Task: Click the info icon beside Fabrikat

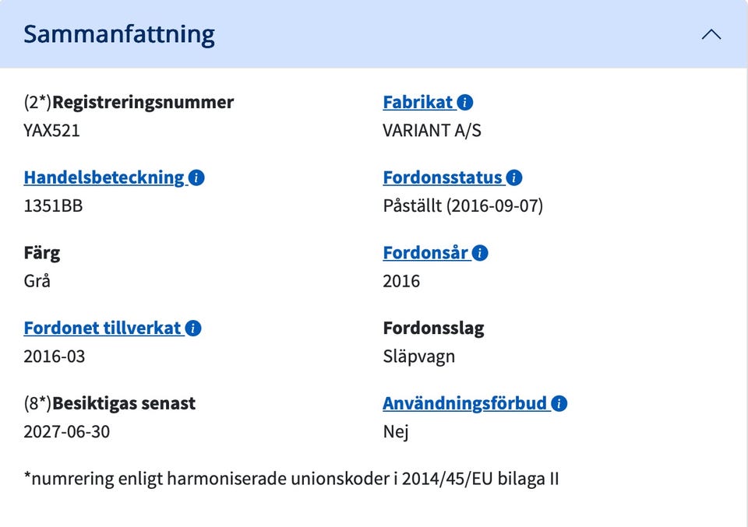Action: (x=465, y=103)
